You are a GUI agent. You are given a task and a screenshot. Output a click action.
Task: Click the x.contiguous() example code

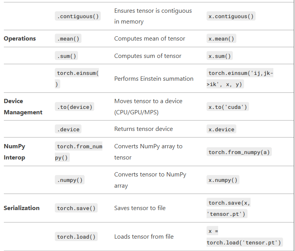click(231, 16)
